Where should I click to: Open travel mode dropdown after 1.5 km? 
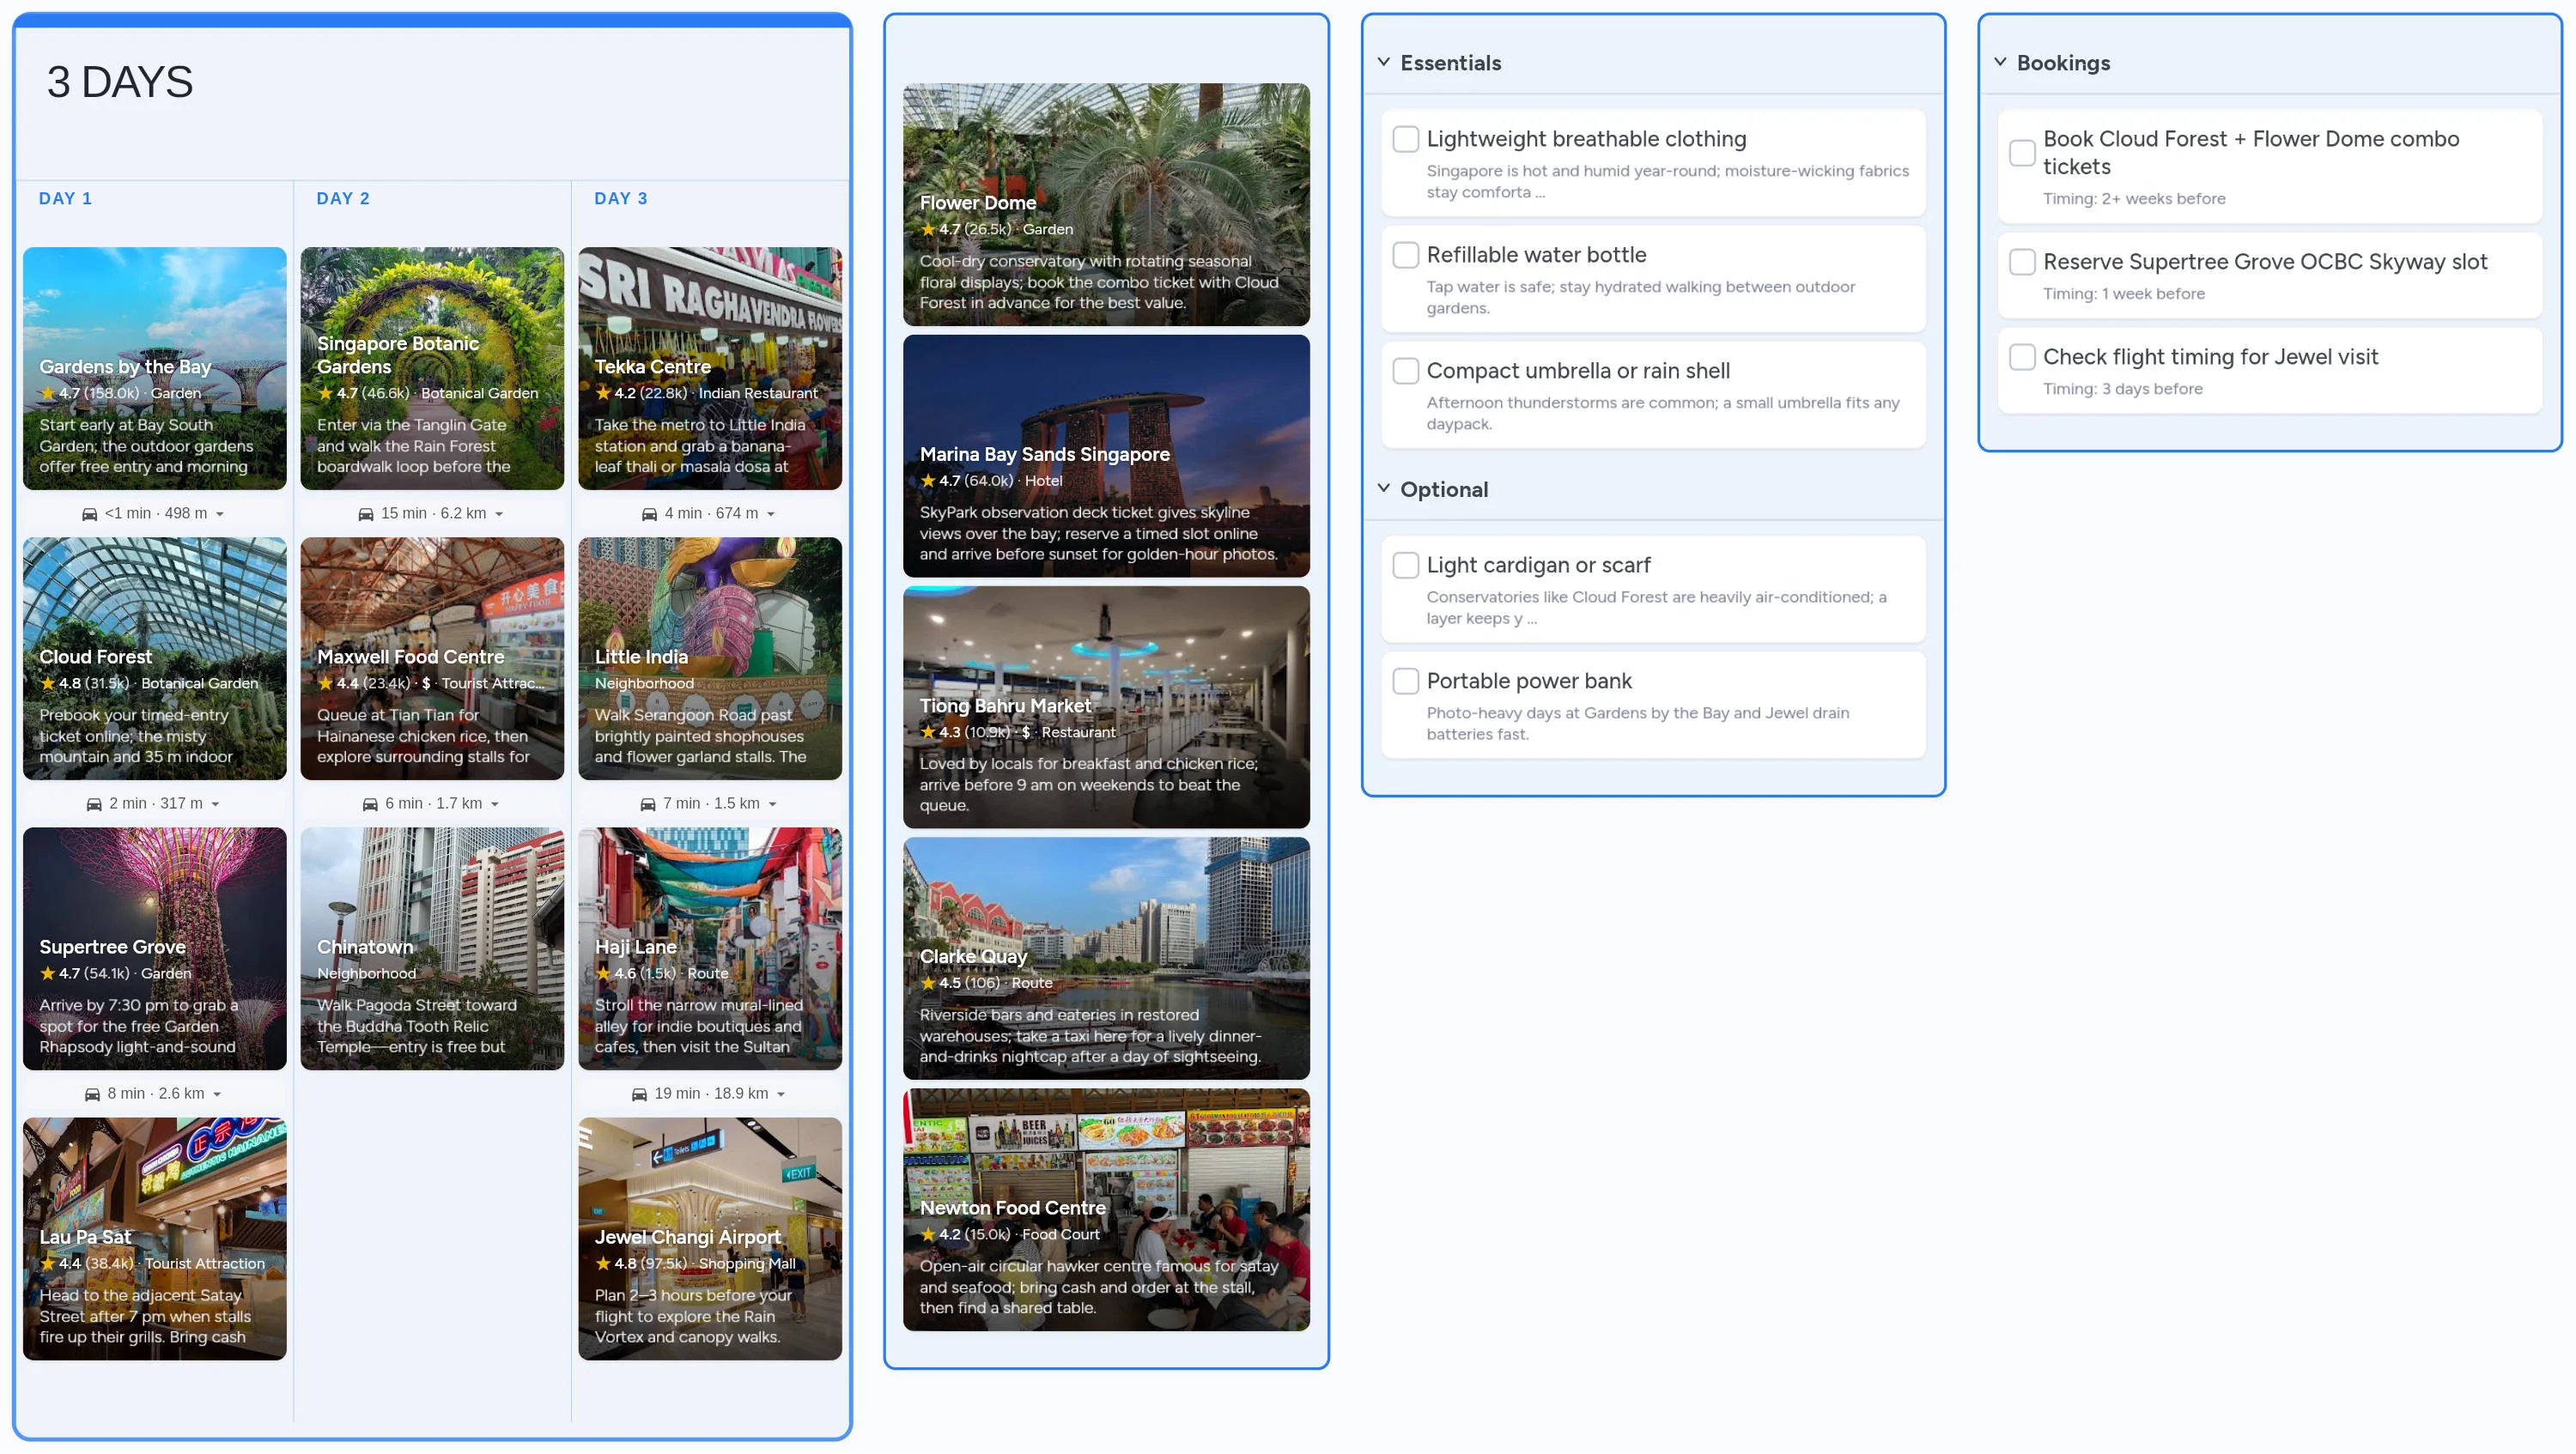773,804
